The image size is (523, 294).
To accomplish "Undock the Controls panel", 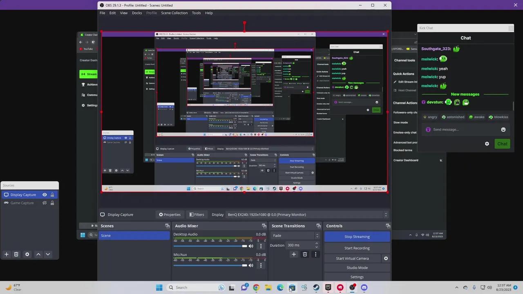I will pyautogui.click(x=388, y=226).
